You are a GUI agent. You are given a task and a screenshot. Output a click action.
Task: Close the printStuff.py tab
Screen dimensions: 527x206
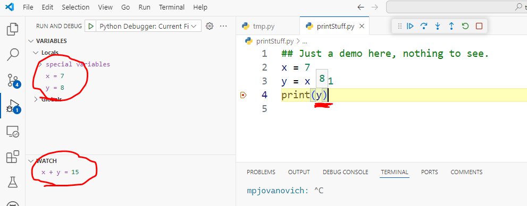[362, 27]
